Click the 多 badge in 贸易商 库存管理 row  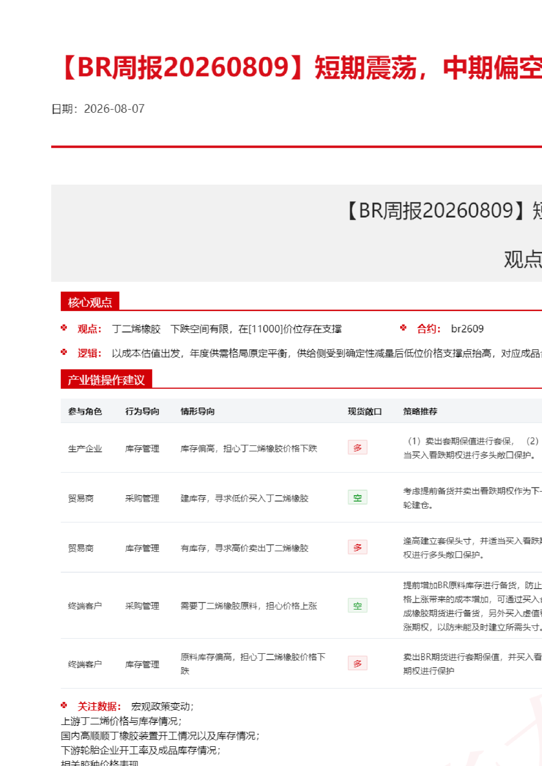(x=358, y=547)
